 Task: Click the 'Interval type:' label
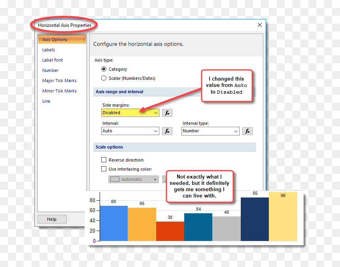click(x=196, y=124)
